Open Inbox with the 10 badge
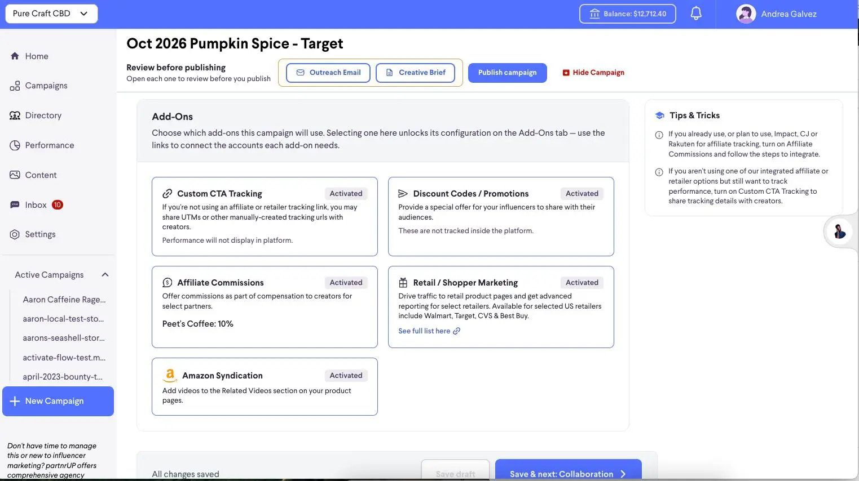This screenshot has height=481, width=859. click(37, 205)
